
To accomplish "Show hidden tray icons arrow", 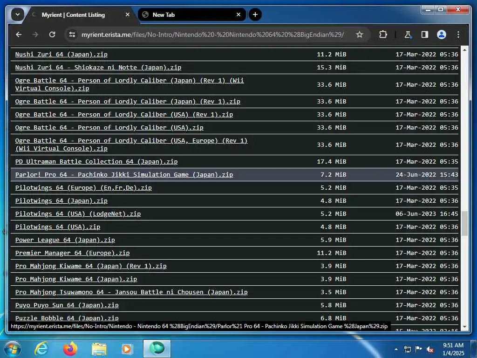I will (x=396, y=349).
